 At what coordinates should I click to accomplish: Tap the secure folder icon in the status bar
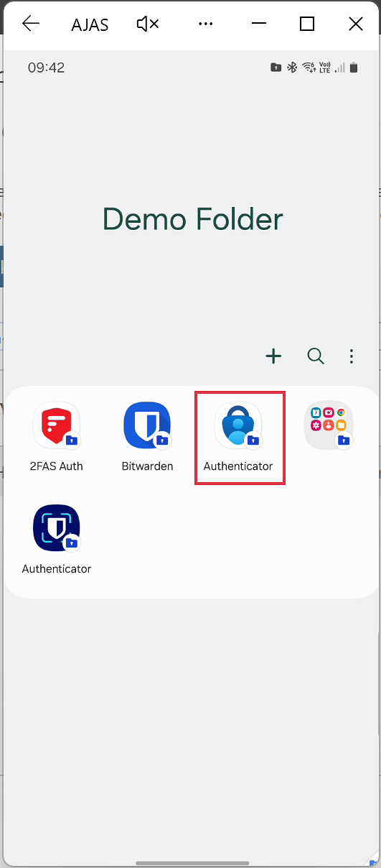point(276,68)
